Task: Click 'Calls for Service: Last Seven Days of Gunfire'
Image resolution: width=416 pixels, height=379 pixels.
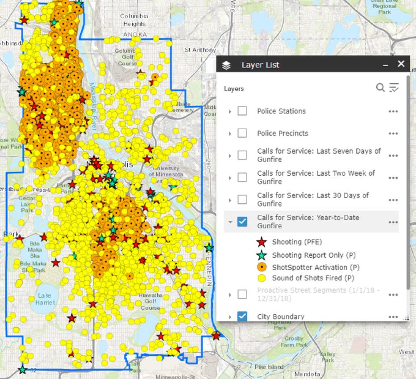Action: 319,155
